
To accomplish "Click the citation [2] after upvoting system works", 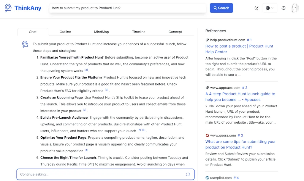I will [x=86, y=70].
